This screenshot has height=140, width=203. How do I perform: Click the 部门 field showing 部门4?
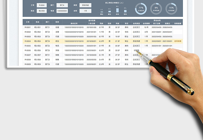tap(62, 5)
